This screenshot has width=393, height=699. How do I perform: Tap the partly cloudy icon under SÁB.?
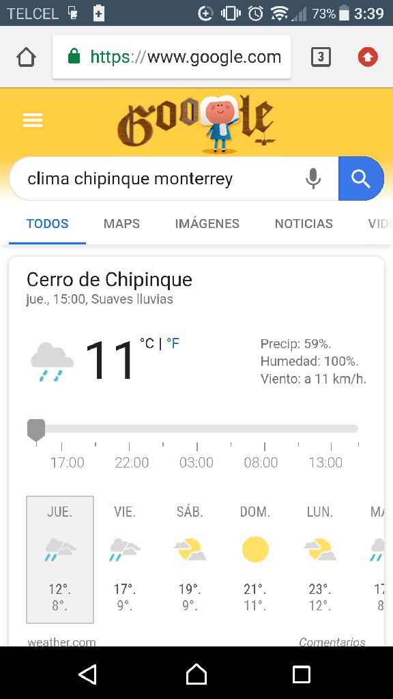(190, 550)
